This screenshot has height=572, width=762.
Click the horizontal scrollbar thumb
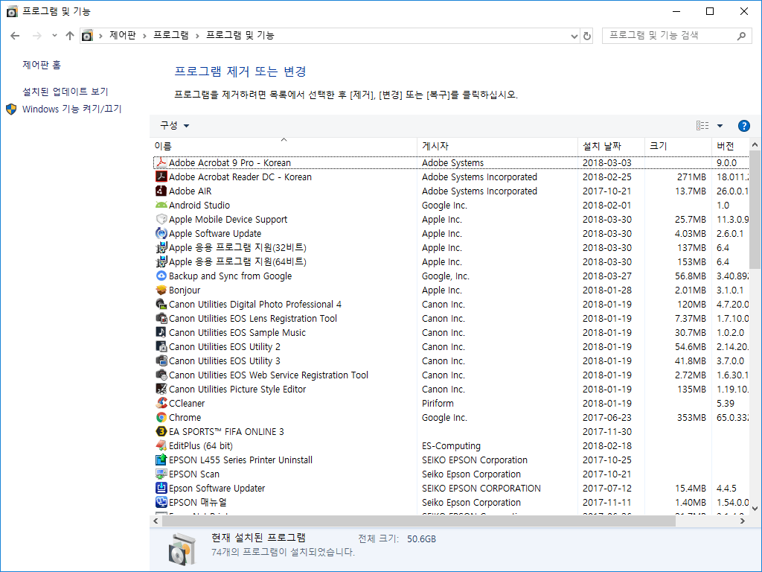418,521
